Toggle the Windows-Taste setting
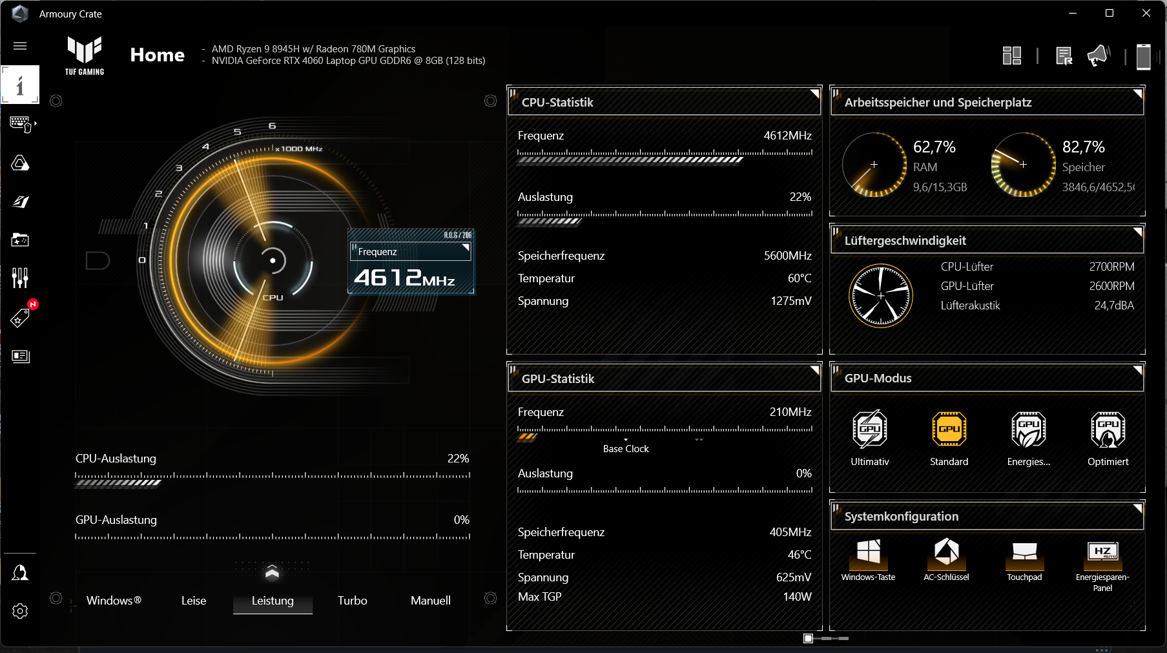 (x=869, y=560)
